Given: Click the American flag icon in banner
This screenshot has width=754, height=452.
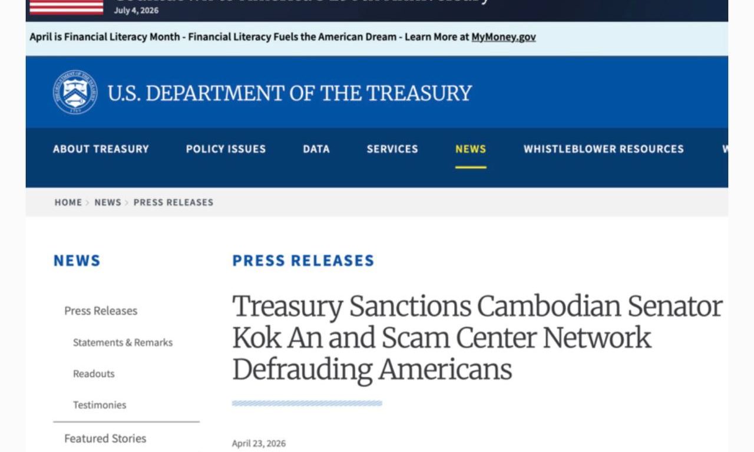Looking at the screenshot, I should [66, 7].
